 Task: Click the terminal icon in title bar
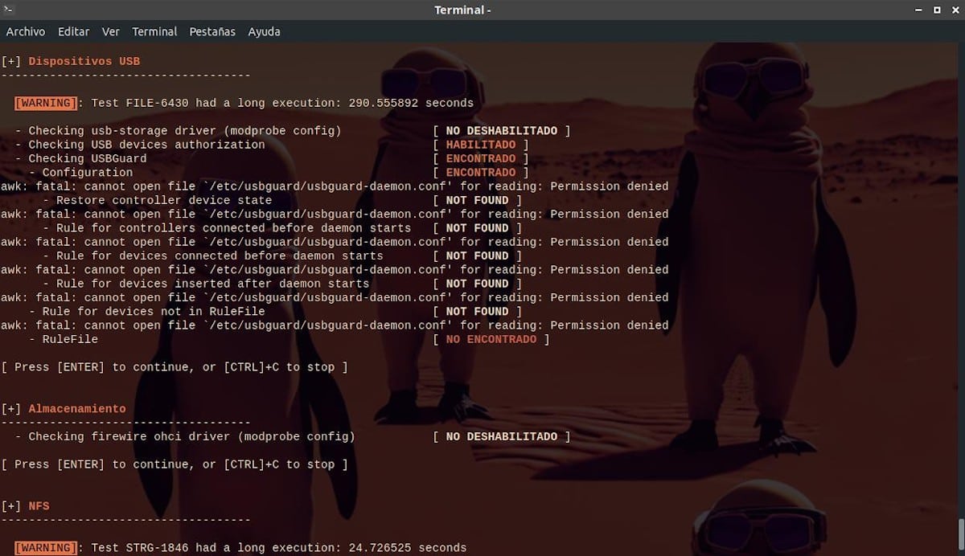(x=10, y=10)
